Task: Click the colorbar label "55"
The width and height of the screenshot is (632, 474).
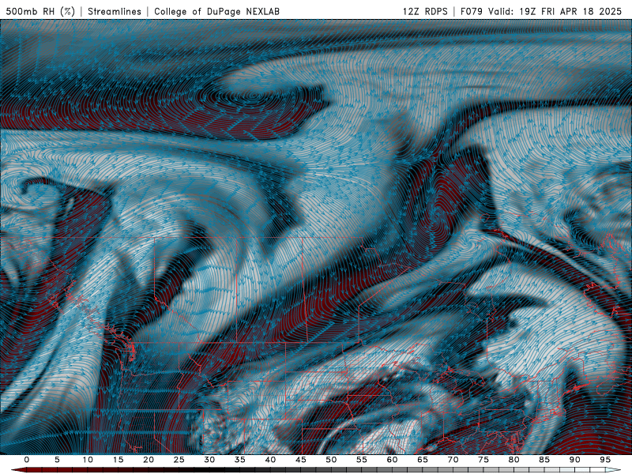Action: (x=362, y=460)
